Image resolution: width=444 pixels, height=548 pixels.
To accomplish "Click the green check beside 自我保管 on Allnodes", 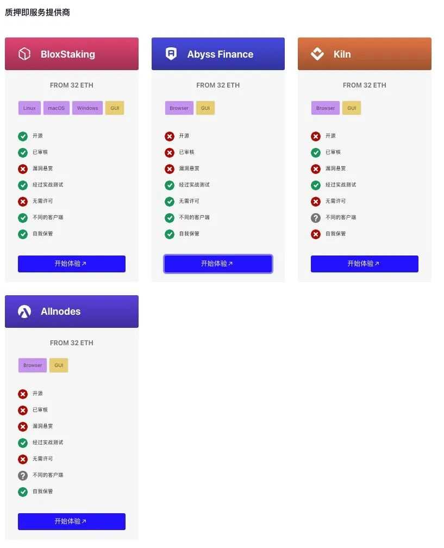I will pyautogui.click(x=22, y=491).
